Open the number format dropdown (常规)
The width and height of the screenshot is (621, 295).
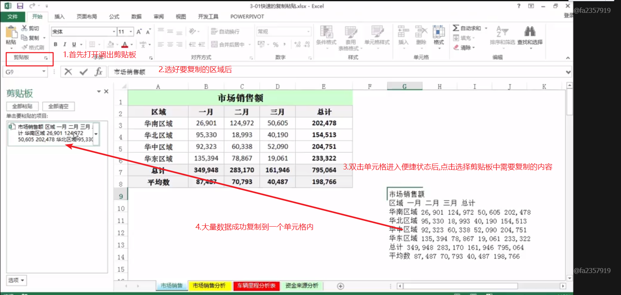click(308, 31)
